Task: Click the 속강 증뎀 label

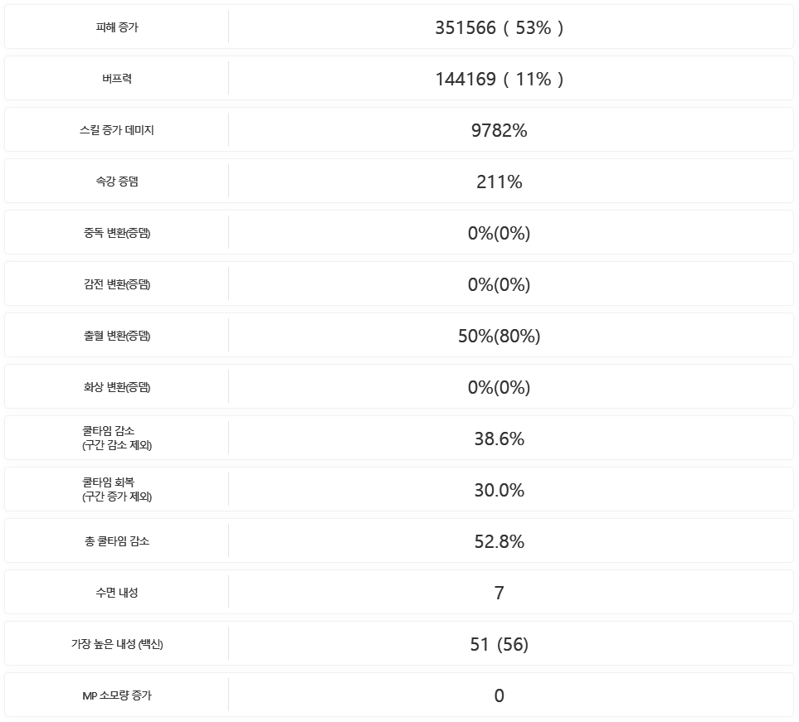Action: [x=117, y=182]
